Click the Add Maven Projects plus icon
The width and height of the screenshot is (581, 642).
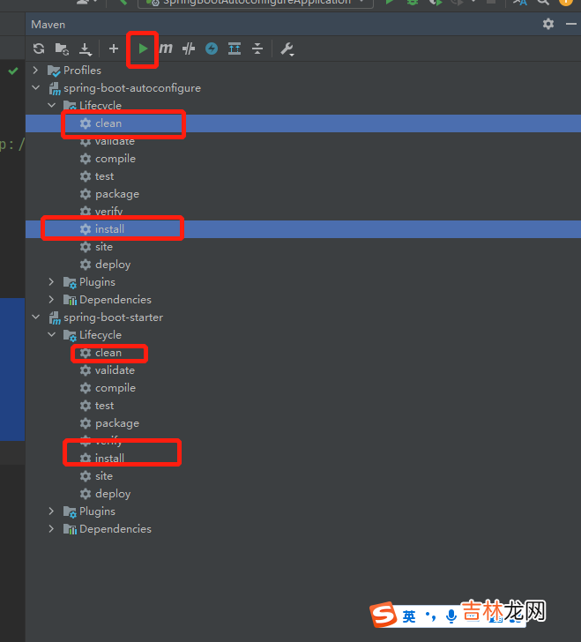click(x=113, y=49)
